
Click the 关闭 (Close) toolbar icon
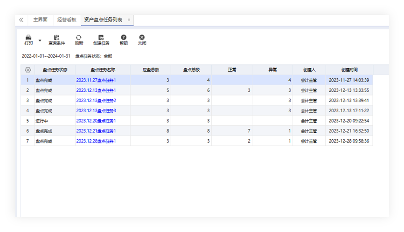[142, 38]
